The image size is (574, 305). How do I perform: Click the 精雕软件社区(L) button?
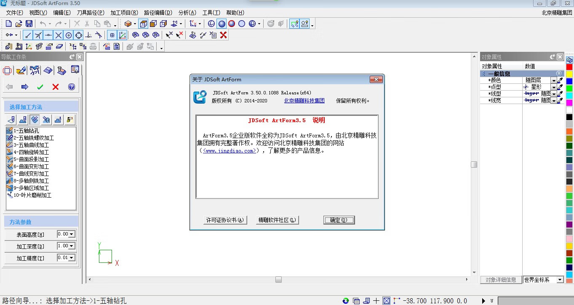[x=277, y=220]
